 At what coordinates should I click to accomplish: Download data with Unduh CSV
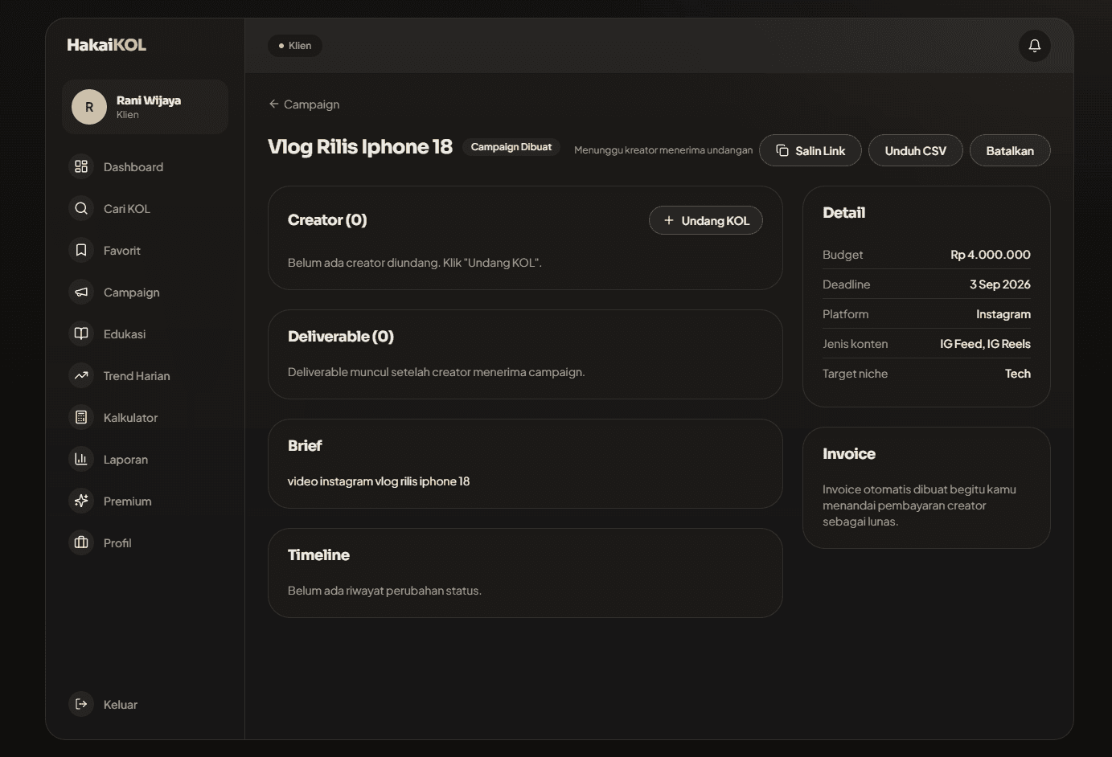point(915,150)
